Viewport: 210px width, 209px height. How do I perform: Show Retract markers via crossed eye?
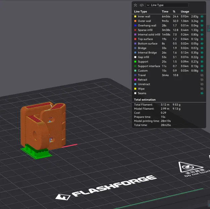202,80
